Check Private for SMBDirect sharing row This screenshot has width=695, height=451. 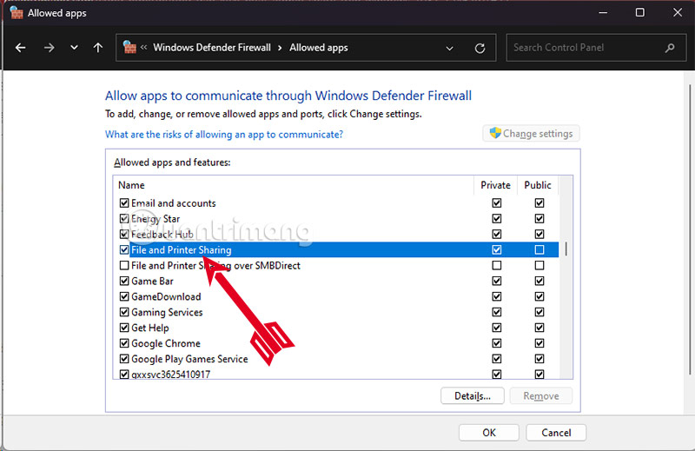coord(496,265)
